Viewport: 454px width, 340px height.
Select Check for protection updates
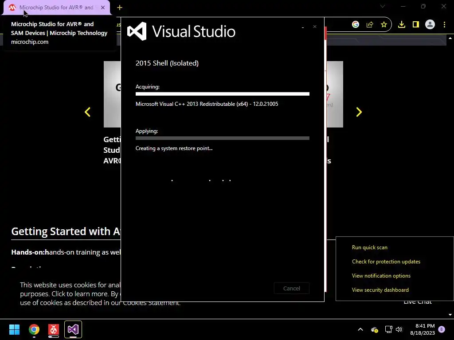386,262
